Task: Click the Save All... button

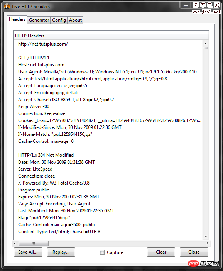Action: (28, 252)
